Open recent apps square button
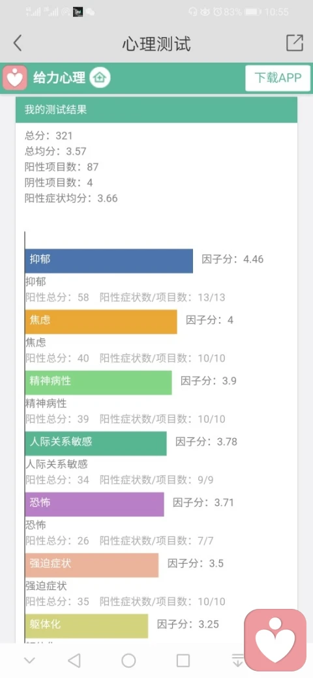 coord(183,660)
